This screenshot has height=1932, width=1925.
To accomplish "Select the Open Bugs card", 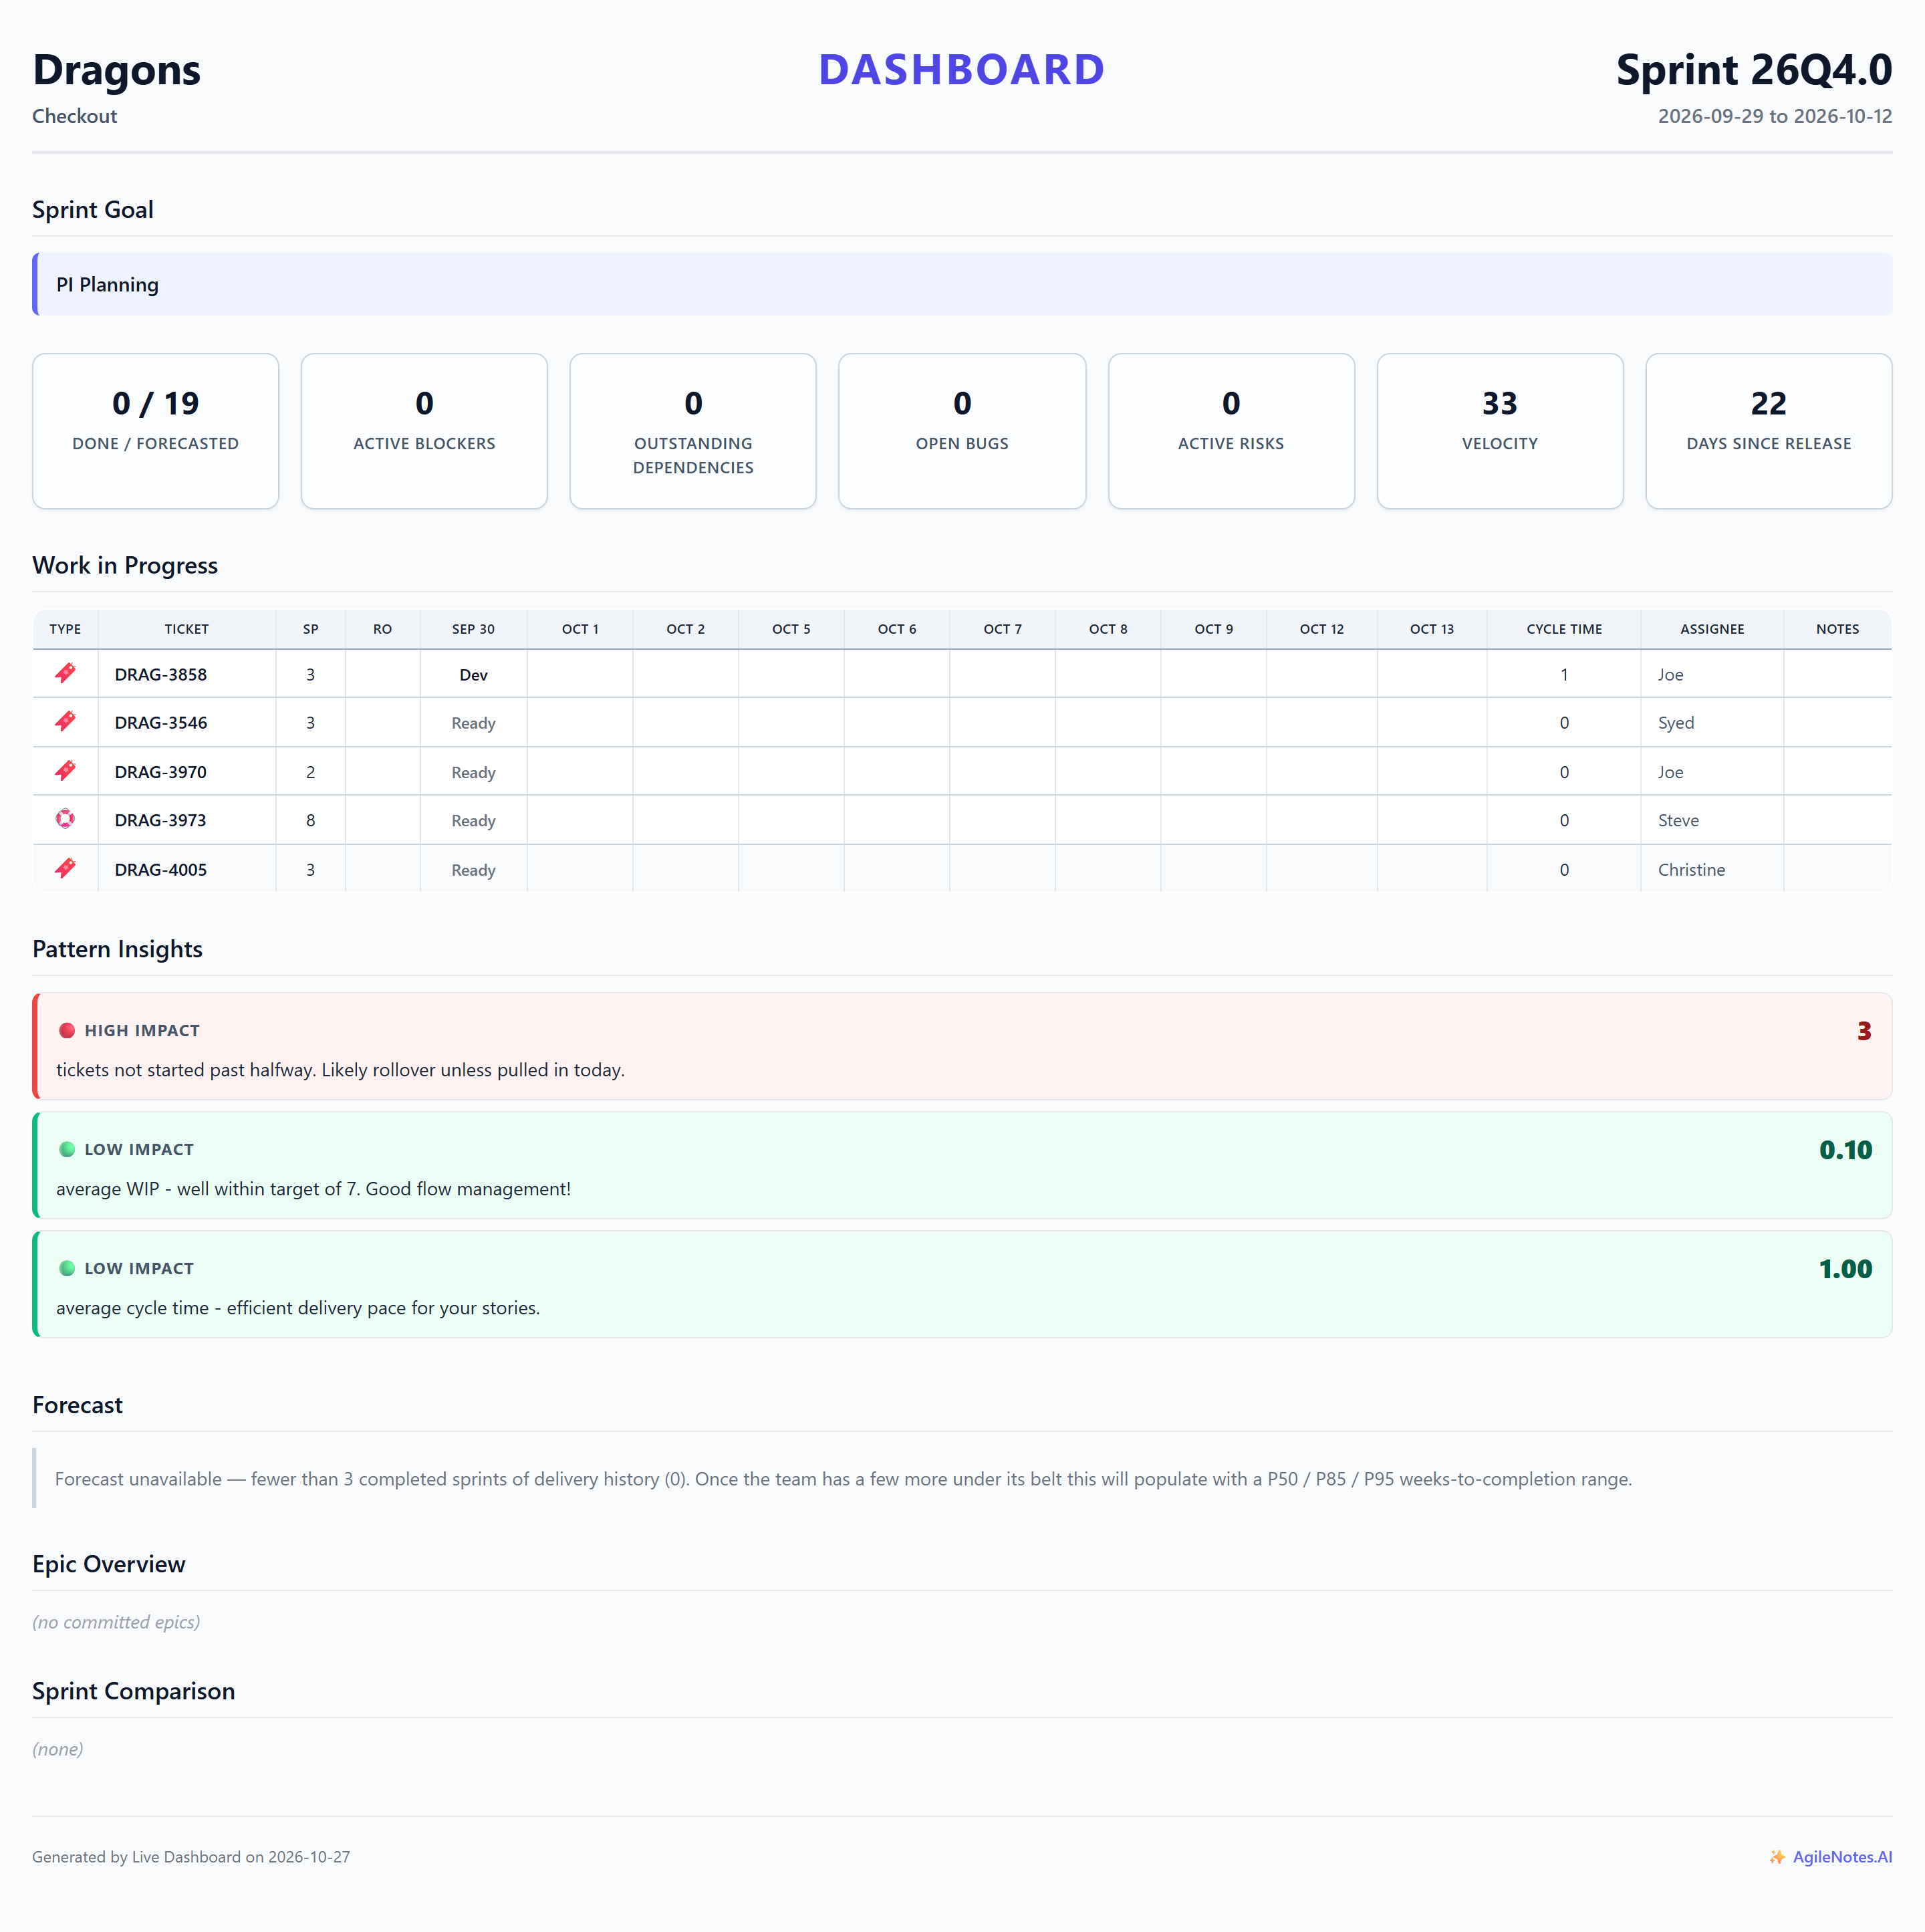I will click(962, 431).
